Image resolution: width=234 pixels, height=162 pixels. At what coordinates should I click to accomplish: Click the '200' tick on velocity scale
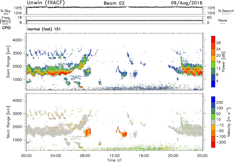pos(220,102)
